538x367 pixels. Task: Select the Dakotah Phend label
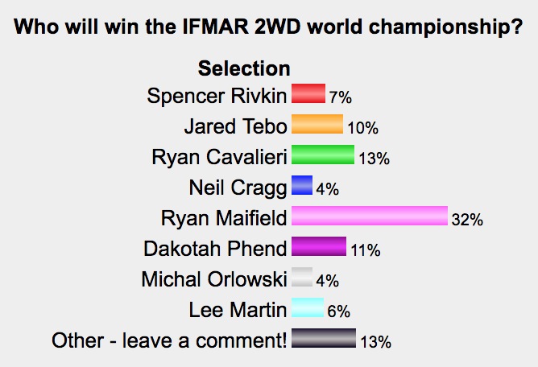215,249
